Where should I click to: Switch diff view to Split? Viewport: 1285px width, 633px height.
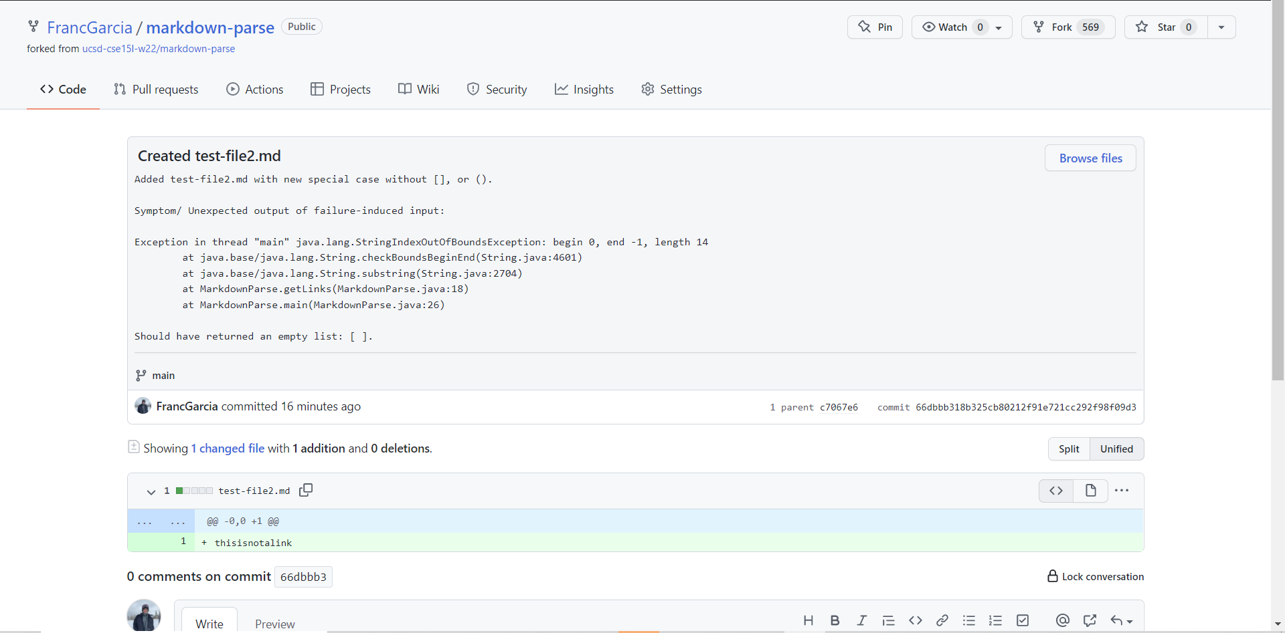[1069, 449]
